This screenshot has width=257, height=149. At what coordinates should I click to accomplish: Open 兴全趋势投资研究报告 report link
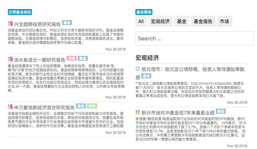(x=37, y=24)
